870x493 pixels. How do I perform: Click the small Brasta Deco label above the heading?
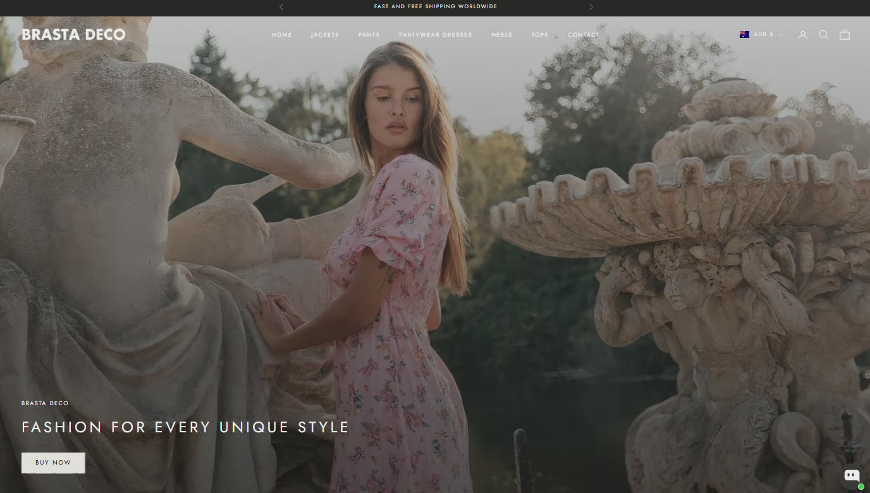click(x=45, y=403)
